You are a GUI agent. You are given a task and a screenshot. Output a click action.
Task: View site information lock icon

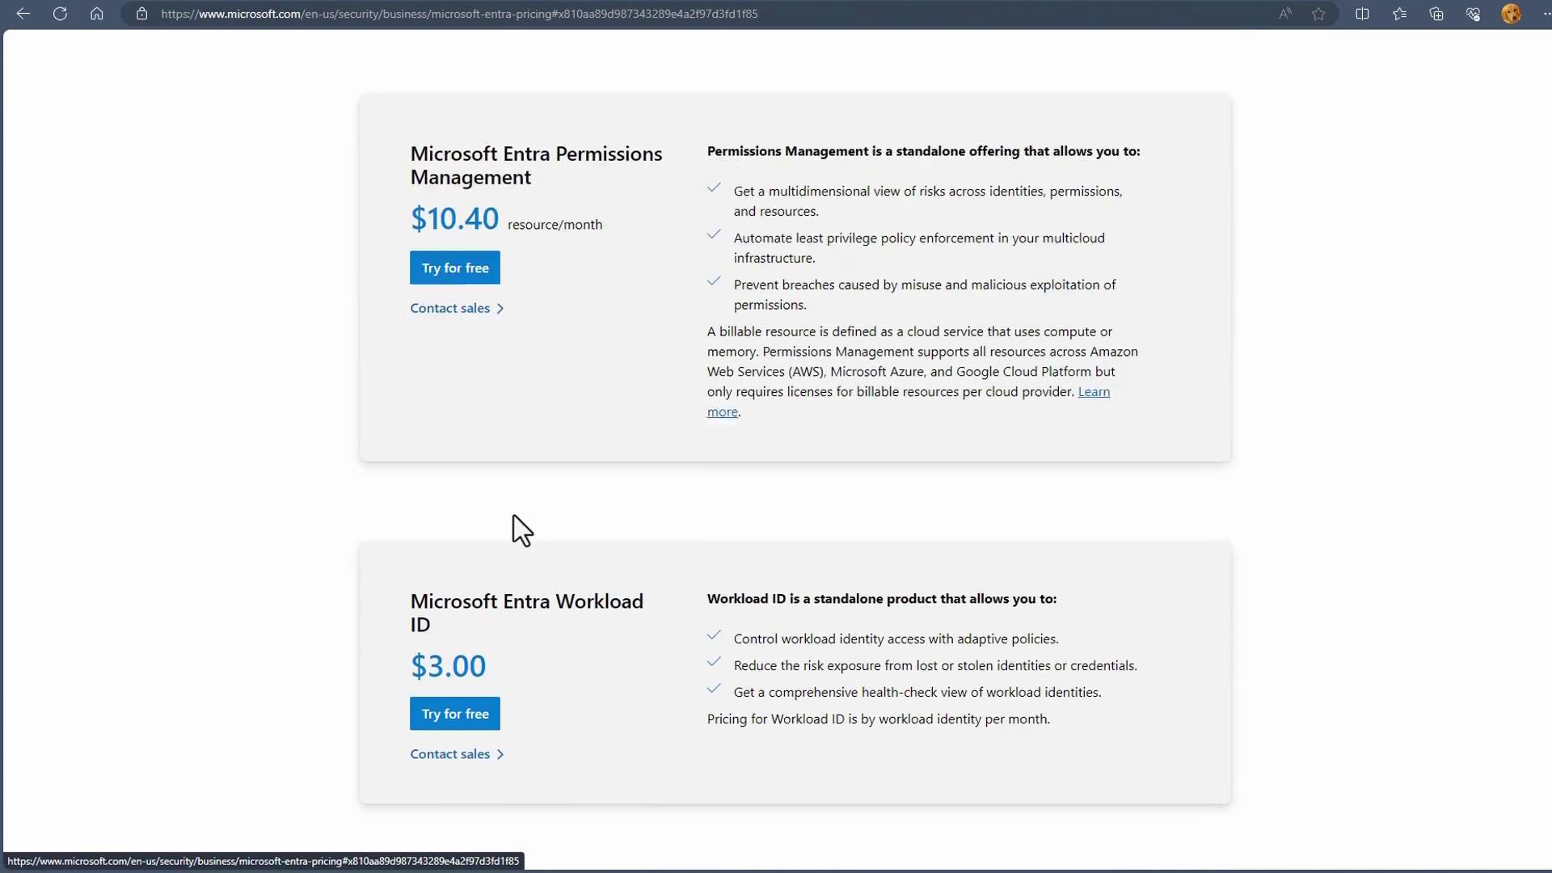pos(141,14)
